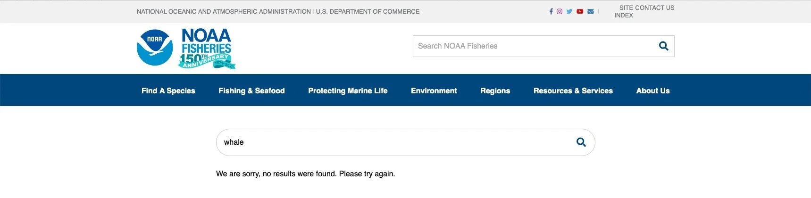Open the Find A Species menu

coord(168,91)
